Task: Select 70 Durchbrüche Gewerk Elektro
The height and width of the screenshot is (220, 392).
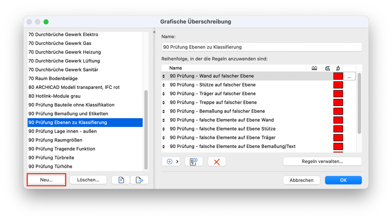Action: [85, 35]
